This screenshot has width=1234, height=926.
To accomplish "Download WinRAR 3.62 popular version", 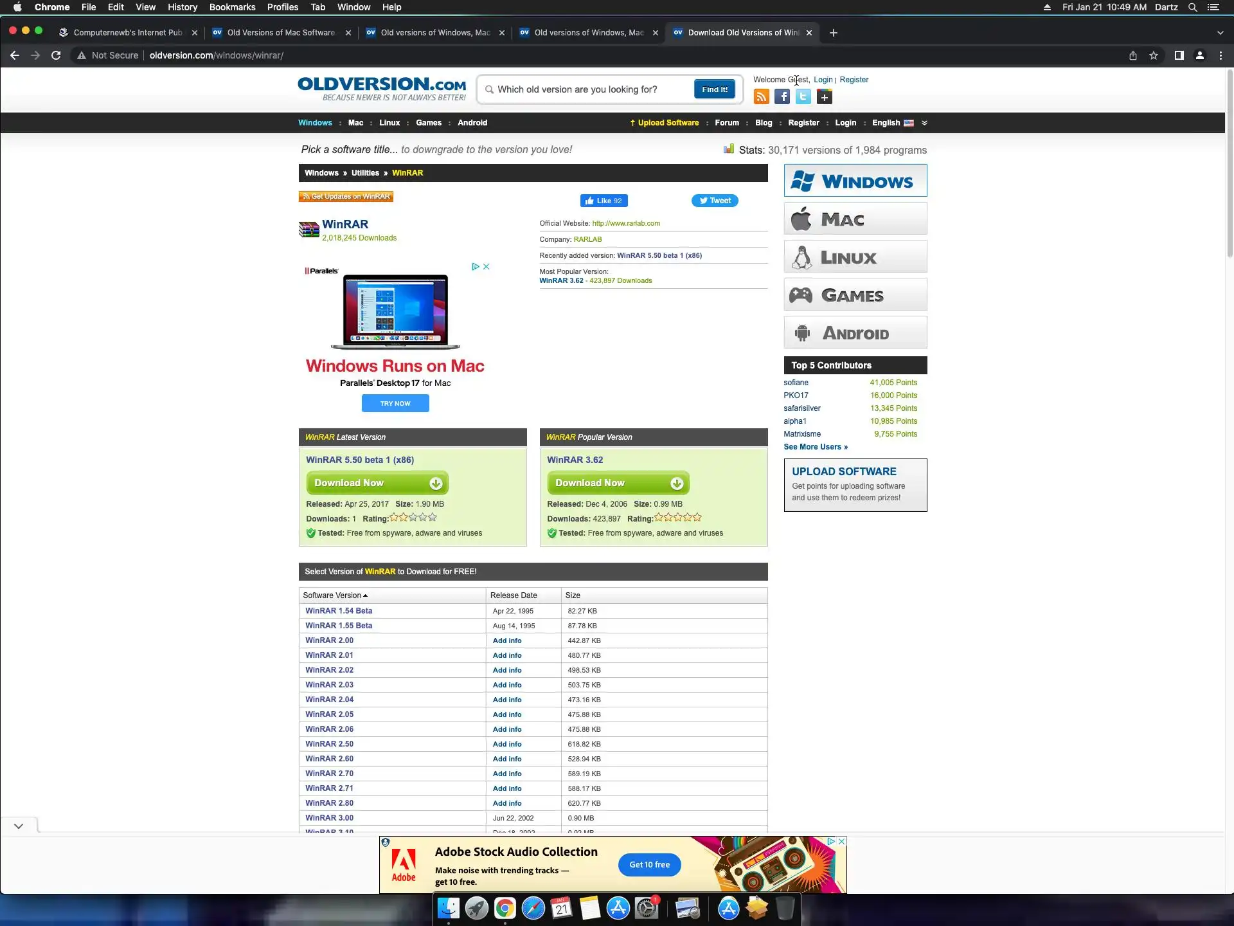I will click(618, 483).
